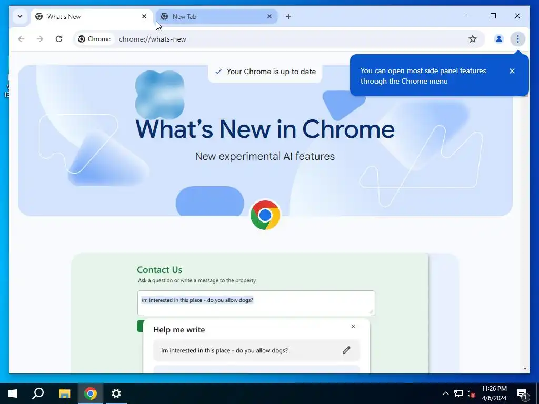Click the Chrome taskbar icon

pos(91,393)
